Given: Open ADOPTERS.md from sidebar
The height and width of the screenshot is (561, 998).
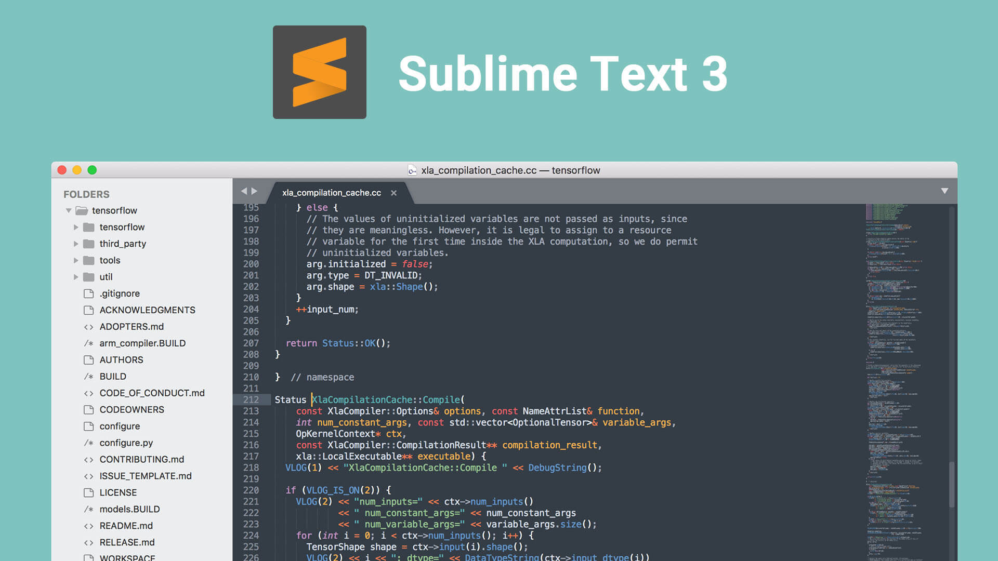Looking at the screenshot, I should pos(132,327).
